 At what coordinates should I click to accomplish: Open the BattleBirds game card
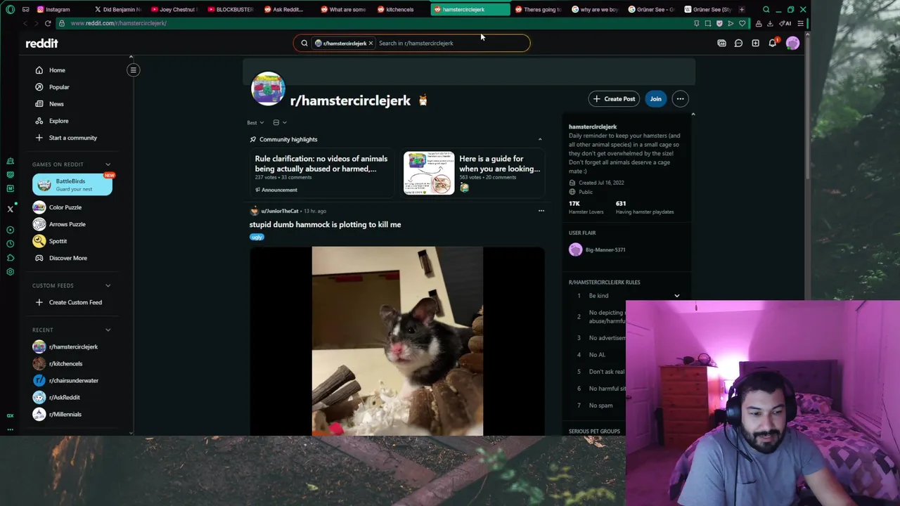tap(72, 185)
